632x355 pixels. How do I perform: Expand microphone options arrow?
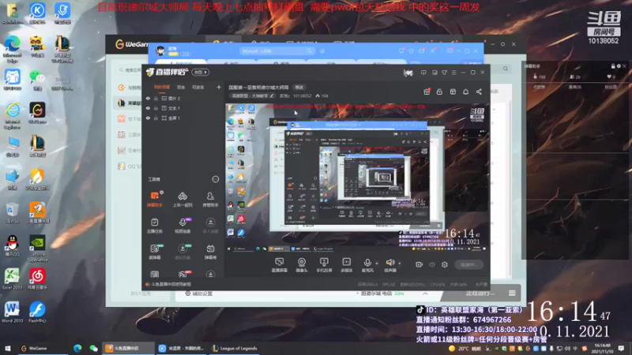point(377,263)
